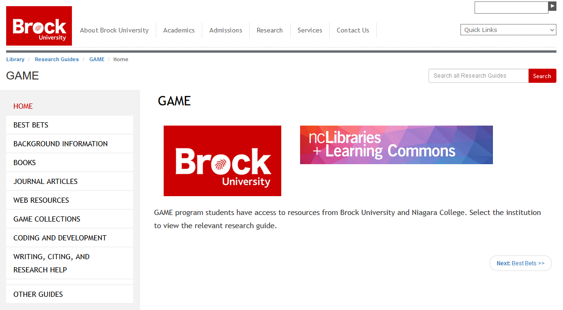Click the Home breadcrumb text
This screenshot has width=563, height=310.
click(120, 59)
